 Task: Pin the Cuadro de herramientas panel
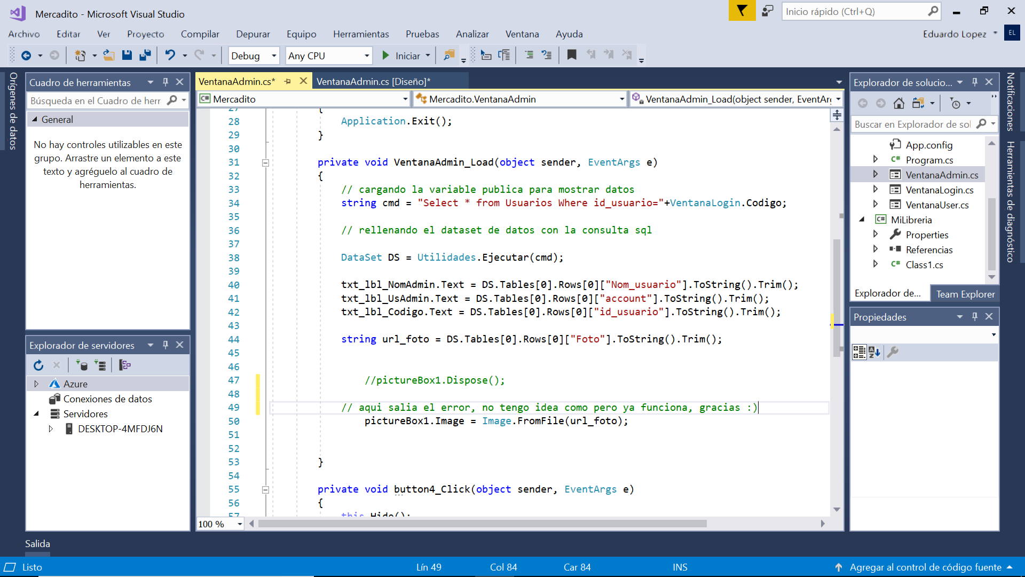pos(165,82)
